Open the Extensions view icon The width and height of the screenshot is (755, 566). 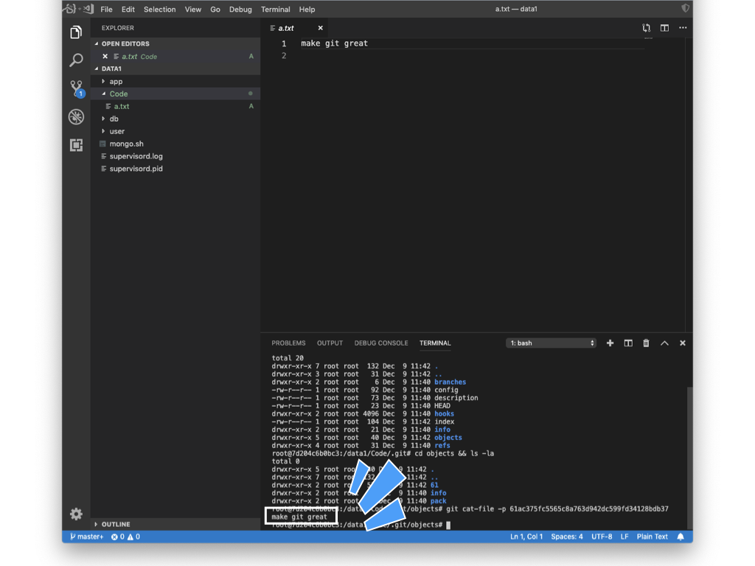[76, 145]
